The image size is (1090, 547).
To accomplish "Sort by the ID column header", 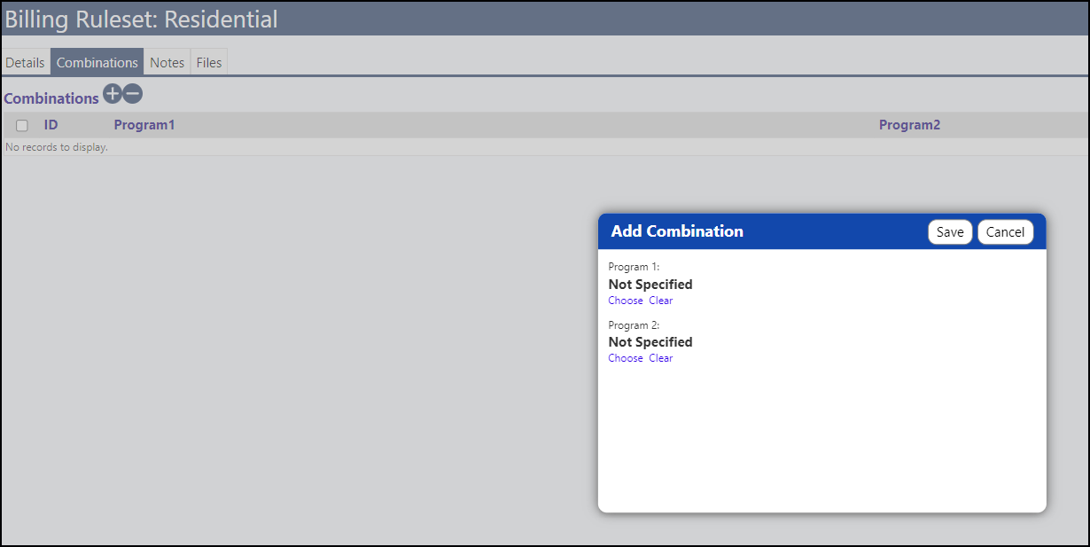I will pos(51,125).
